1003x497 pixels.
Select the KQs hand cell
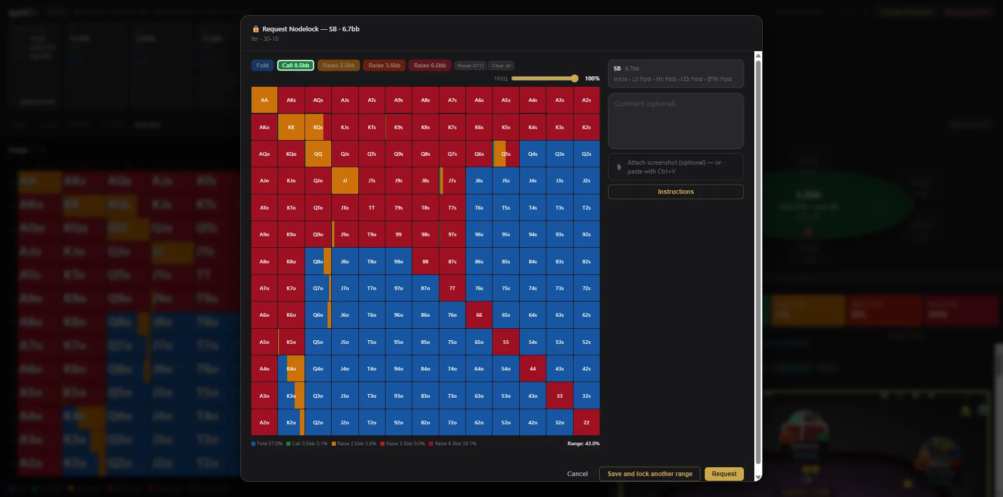click(318, 127)
